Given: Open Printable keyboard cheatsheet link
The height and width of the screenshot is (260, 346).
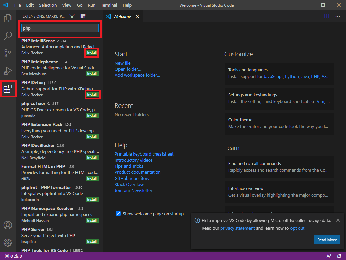Looking at the screenshot, I should 144,154.
